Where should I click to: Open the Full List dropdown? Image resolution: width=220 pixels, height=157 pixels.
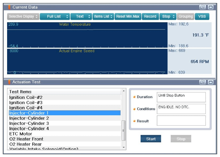click(55, 17)
